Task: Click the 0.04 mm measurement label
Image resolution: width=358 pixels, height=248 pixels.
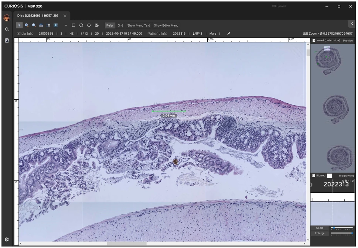Action: [169, 116]
